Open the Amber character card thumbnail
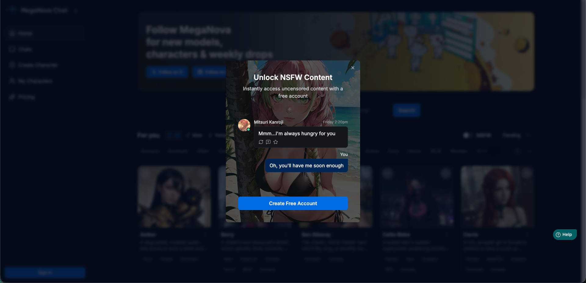Viewport: 586px width, 283px height. [x=174, y=197]
